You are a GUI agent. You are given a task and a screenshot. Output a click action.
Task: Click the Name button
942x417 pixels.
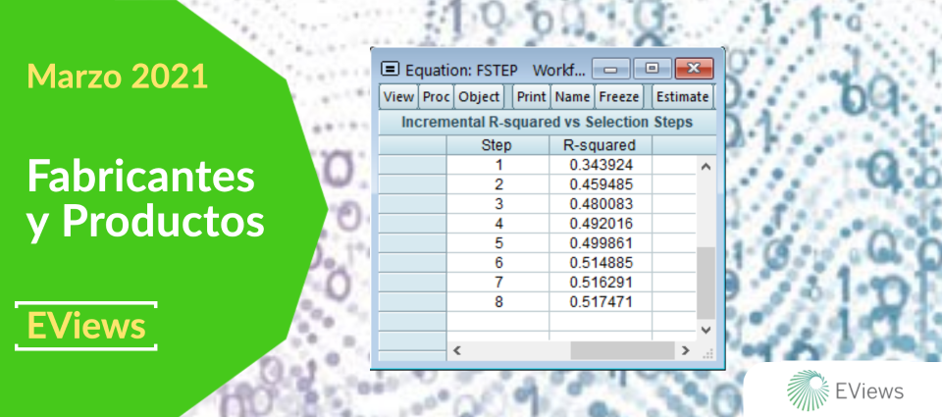click(x=572, y=97)
